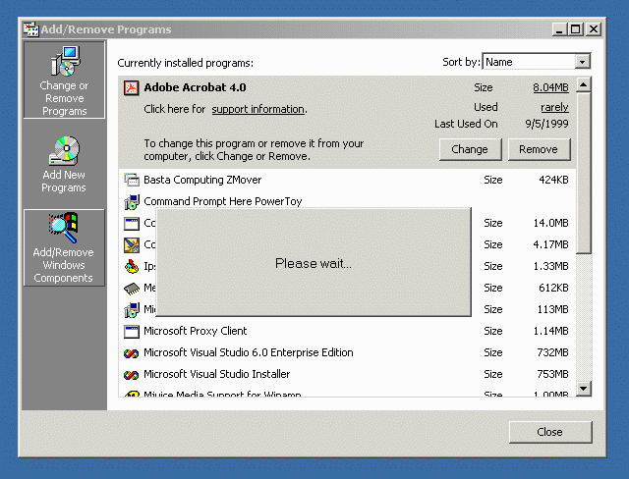
Task: Click the Microsoft Visual Studio Installer icon
Action: [132, 375]
